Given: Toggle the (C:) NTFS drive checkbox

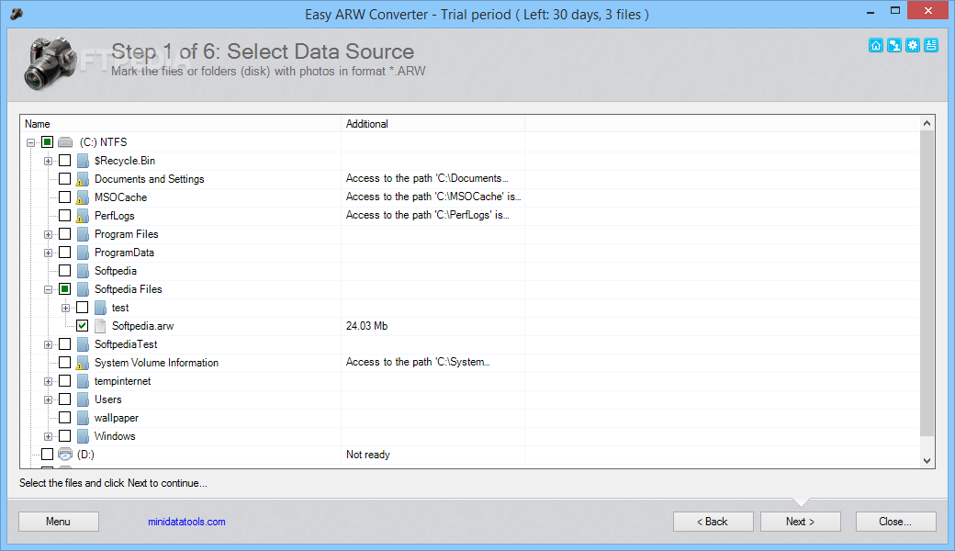Looking at the screenshot, I should pyautogui.click(x=48, y=142).
